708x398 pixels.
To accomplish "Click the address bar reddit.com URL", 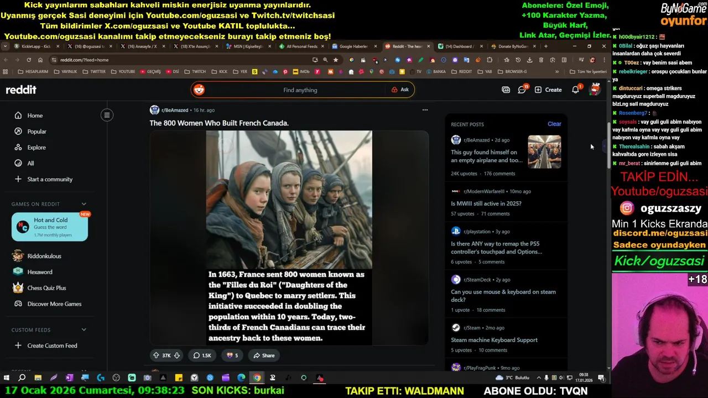I will point(84,60).
